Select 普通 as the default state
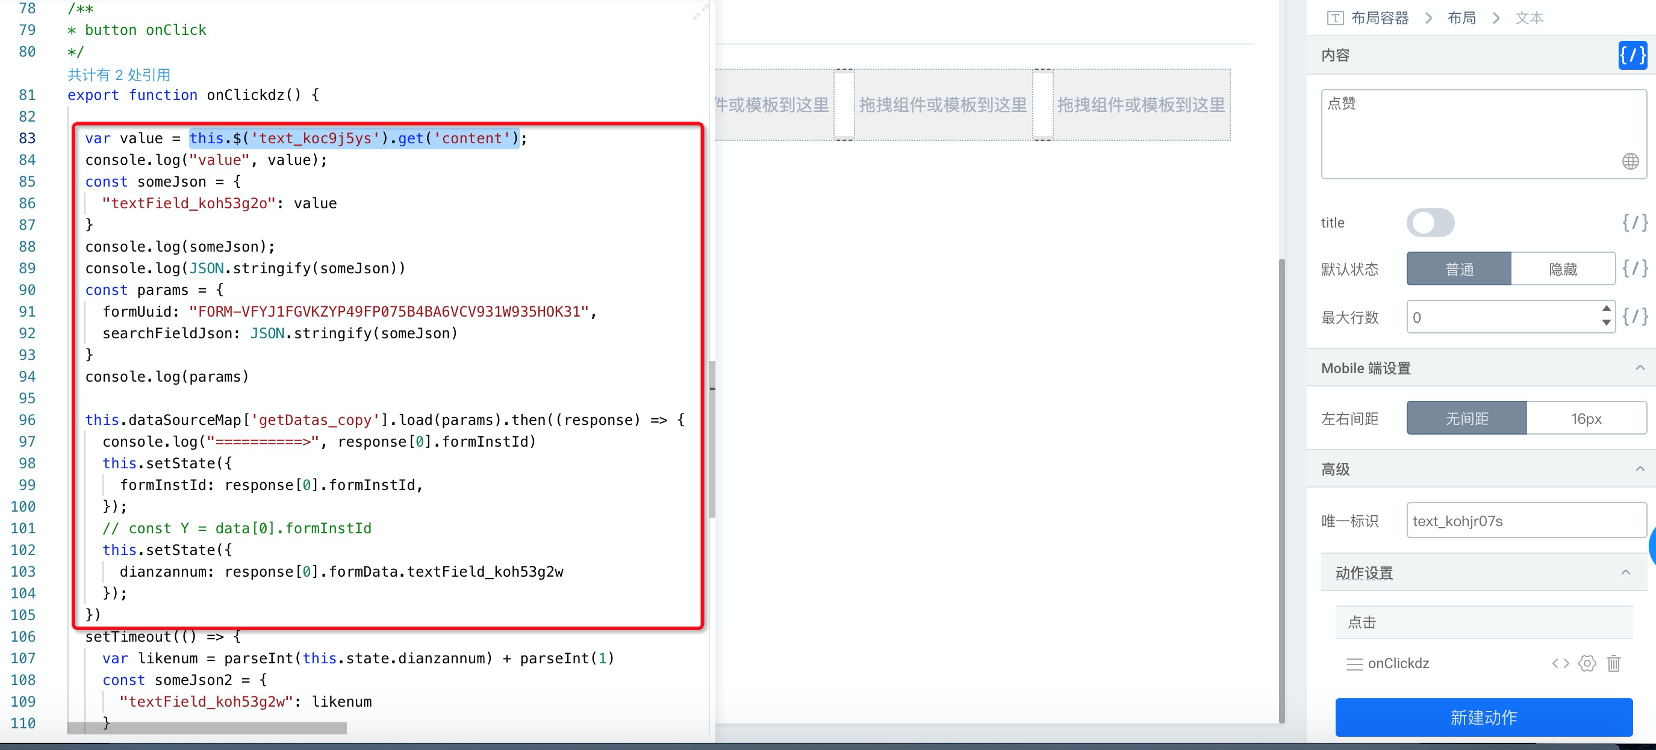The image size is (1656, 750). [x=1458, y=268]
